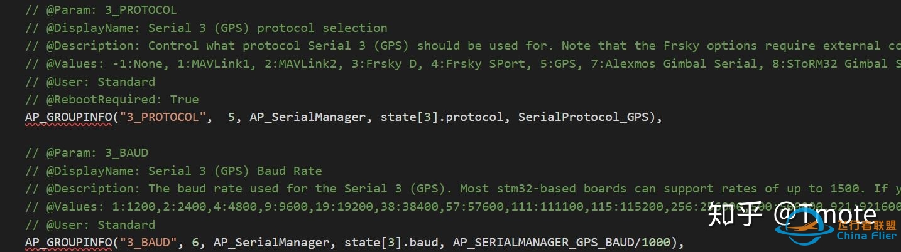
Task: Place cursor on state[3].protocol
Action: coord(441,117)
